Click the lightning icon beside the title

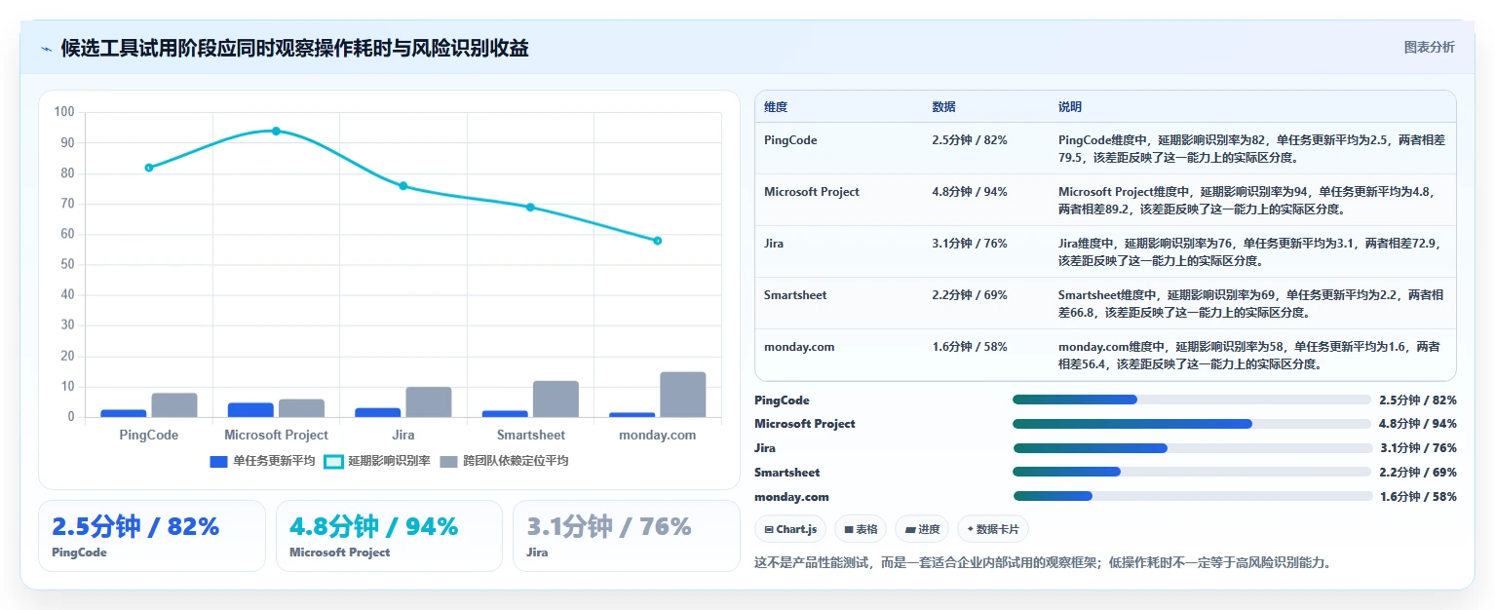point(46,49)
